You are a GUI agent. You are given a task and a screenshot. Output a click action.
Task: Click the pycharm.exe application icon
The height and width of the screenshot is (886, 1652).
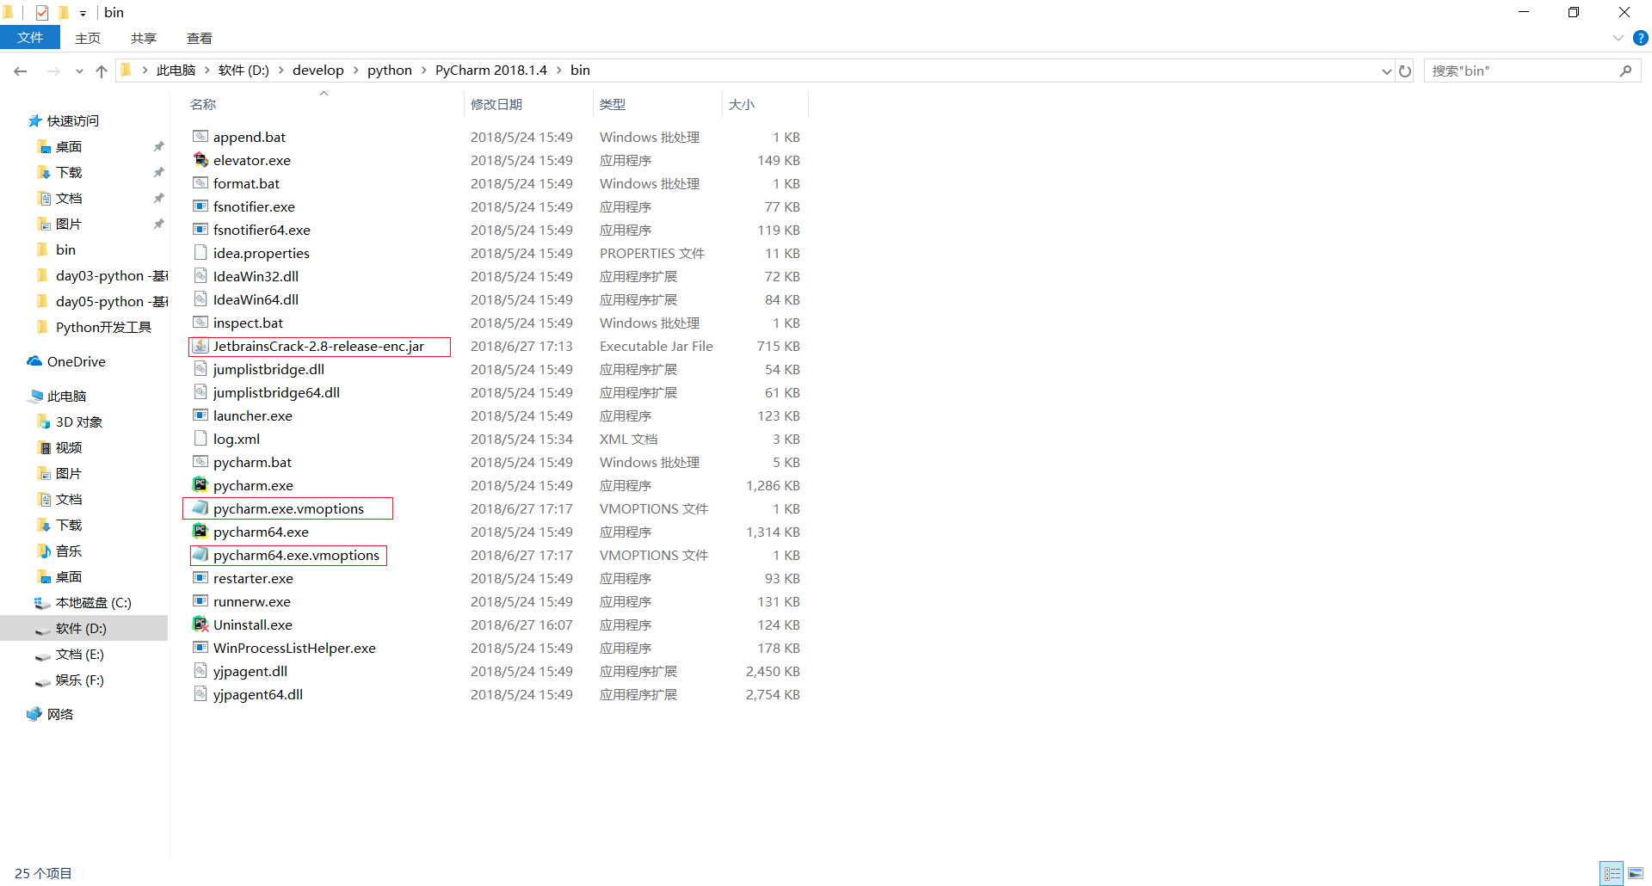200,484
